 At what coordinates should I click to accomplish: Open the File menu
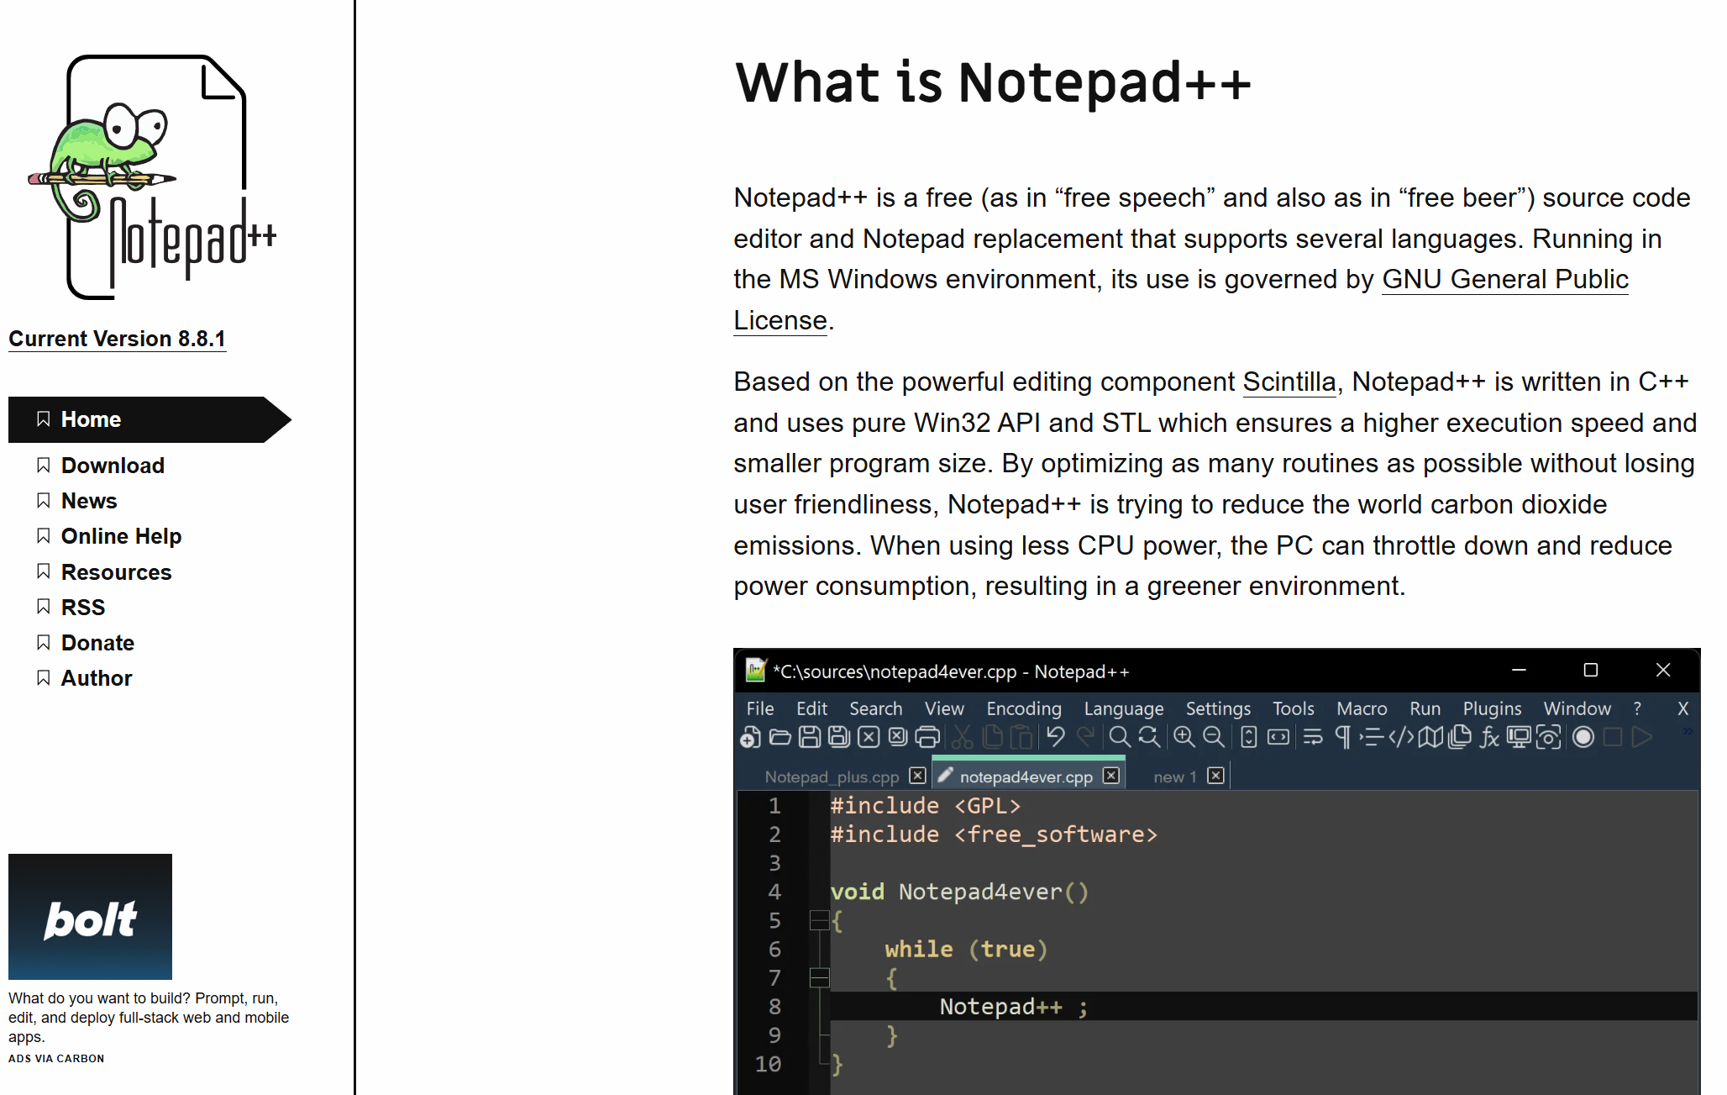tap(760, 708)
